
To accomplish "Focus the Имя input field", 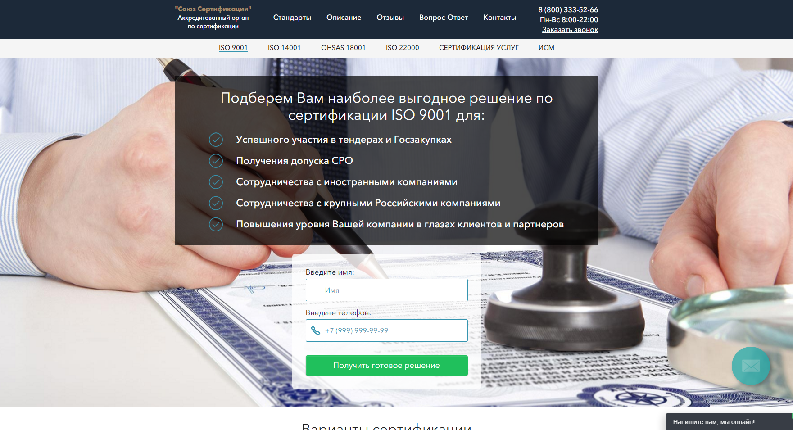I will [386, 290].
